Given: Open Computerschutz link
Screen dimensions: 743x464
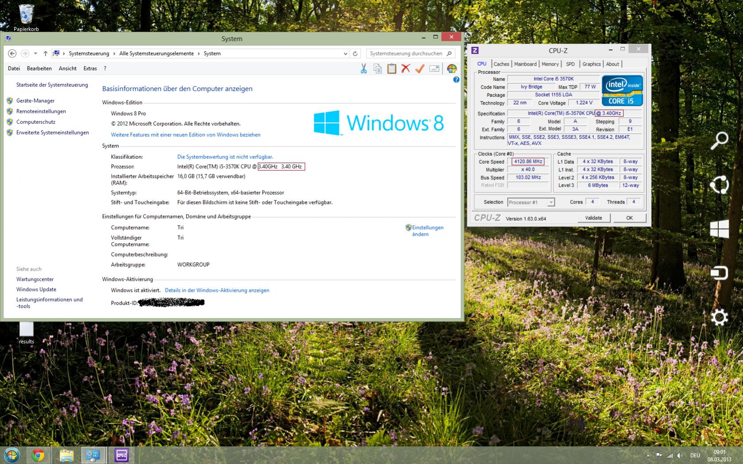Looking at the screenshot, I should pyautogui.click(x=36, y=122).
